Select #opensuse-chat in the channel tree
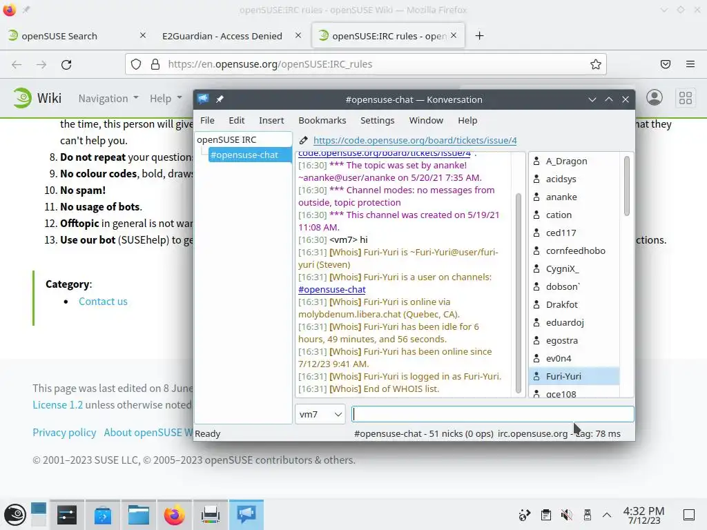 point(250,155)
